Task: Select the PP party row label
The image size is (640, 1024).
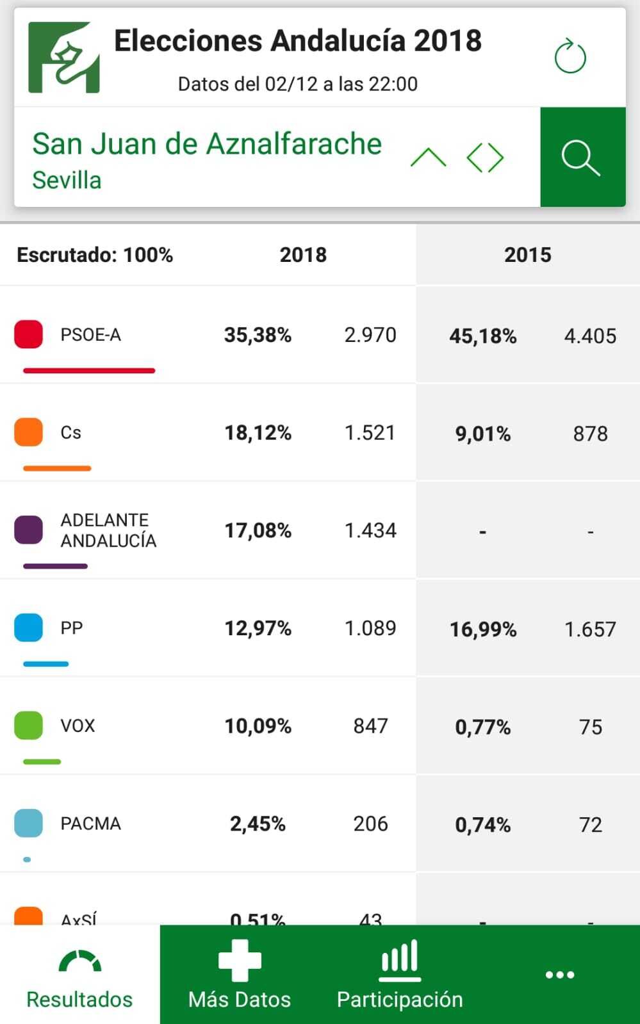Action: tap(72, 628)
